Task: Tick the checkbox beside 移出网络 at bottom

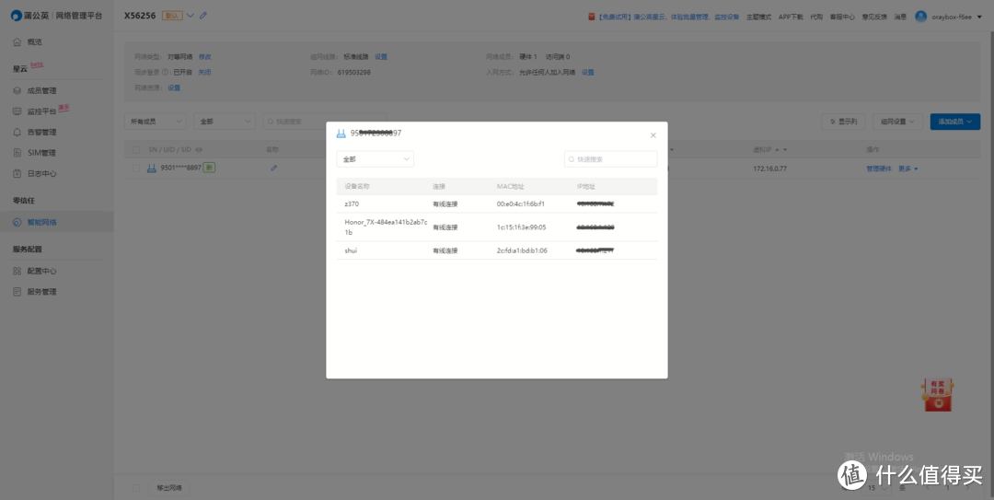Action: pyautogui.click(x=136, y=487)
